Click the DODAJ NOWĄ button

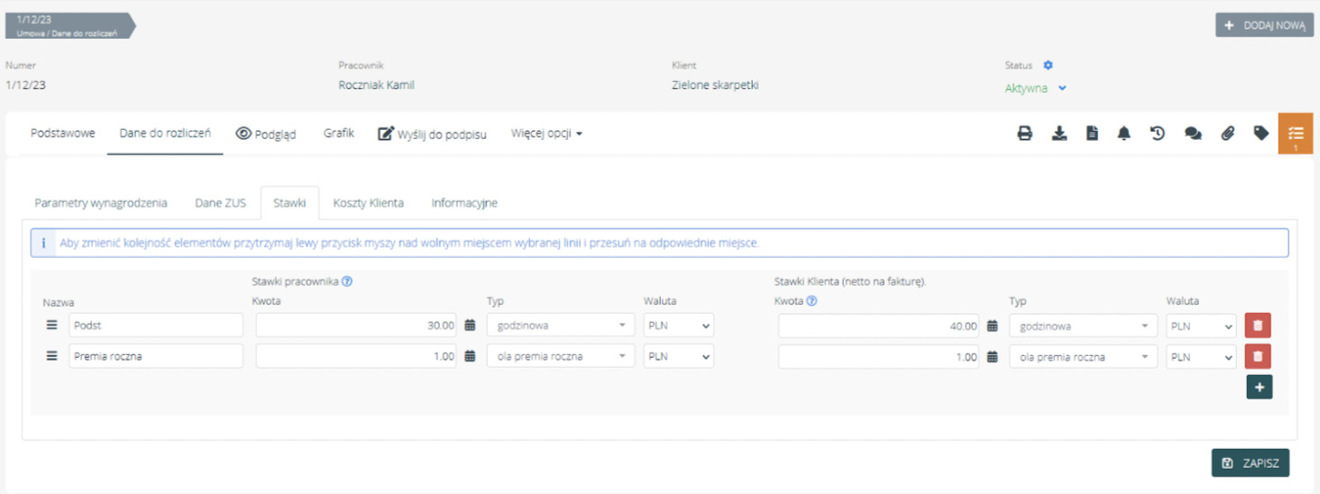(x=1264, y=25)
